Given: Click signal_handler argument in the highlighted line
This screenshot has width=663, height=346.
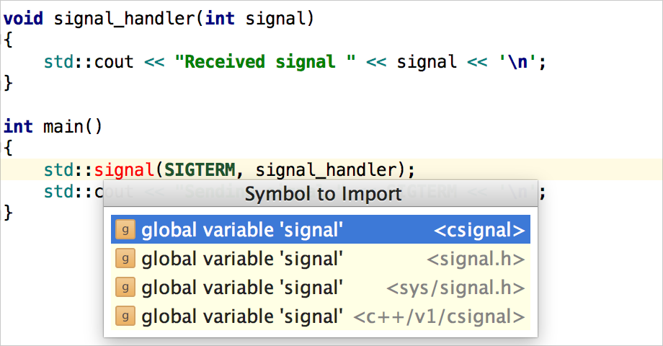Looking at the screenshot, I should point(326,170).
